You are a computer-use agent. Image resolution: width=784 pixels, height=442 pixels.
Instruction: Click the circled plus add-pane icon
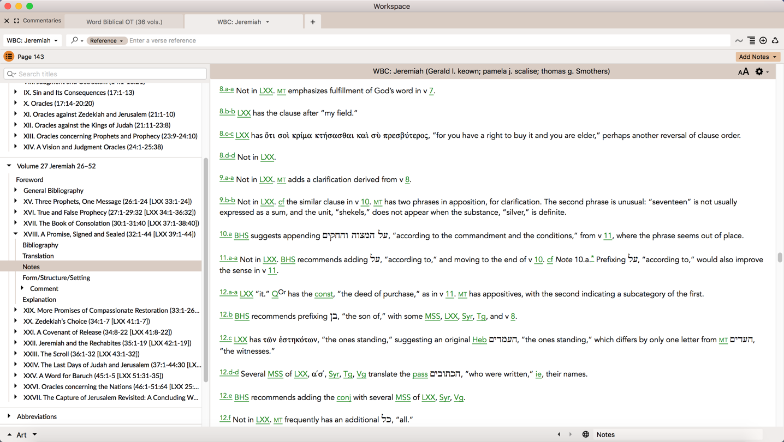[x=763, y=41]
